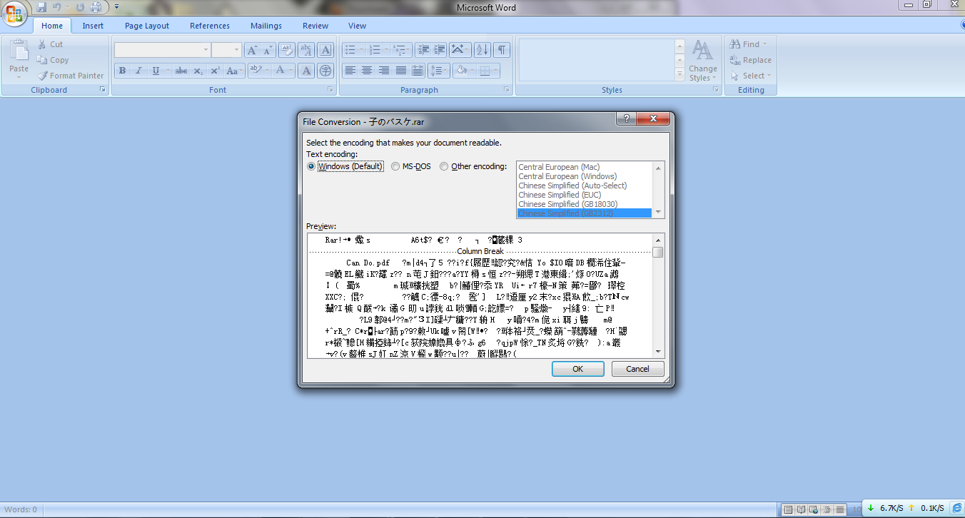Click the Format Painter brush icon
The image size is (965, 518).
(42, 76)
